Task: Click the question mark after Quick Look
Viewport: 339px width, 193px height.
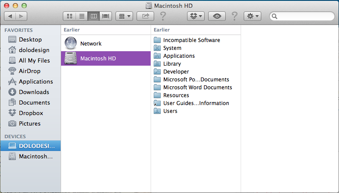Action: point(234,16)
